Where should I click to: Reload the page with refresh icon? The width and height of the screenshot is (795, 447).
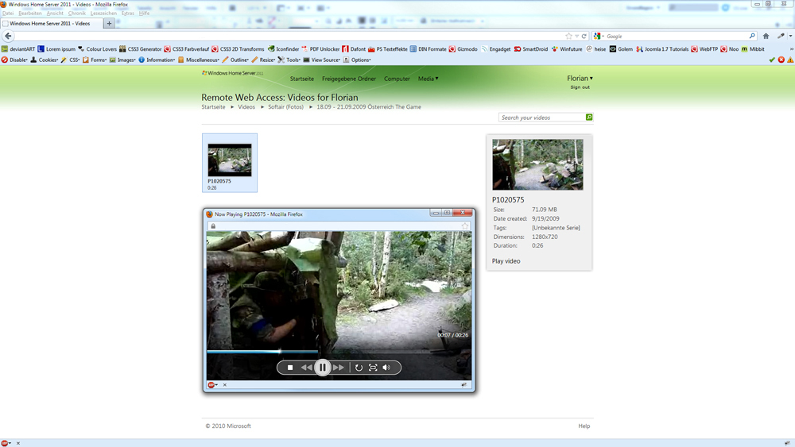tap(584, 36)
